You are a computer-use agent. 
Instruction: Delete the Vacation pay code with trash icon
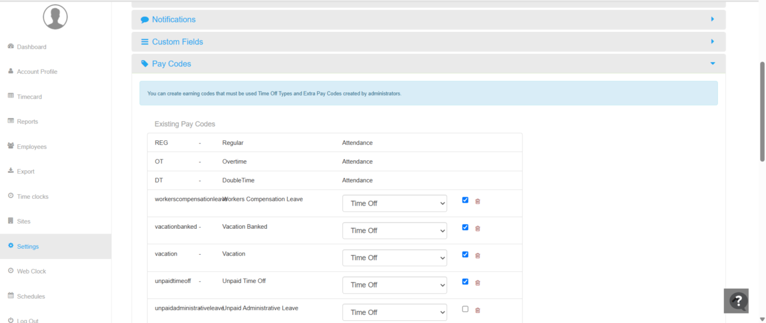pos(477,255)
